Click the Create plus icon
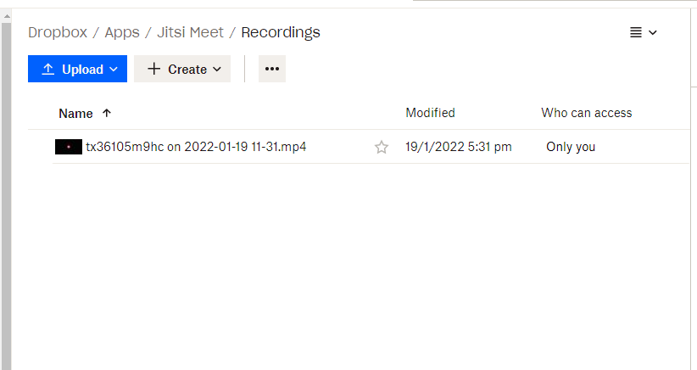697x370 pixels. [153, 69]
